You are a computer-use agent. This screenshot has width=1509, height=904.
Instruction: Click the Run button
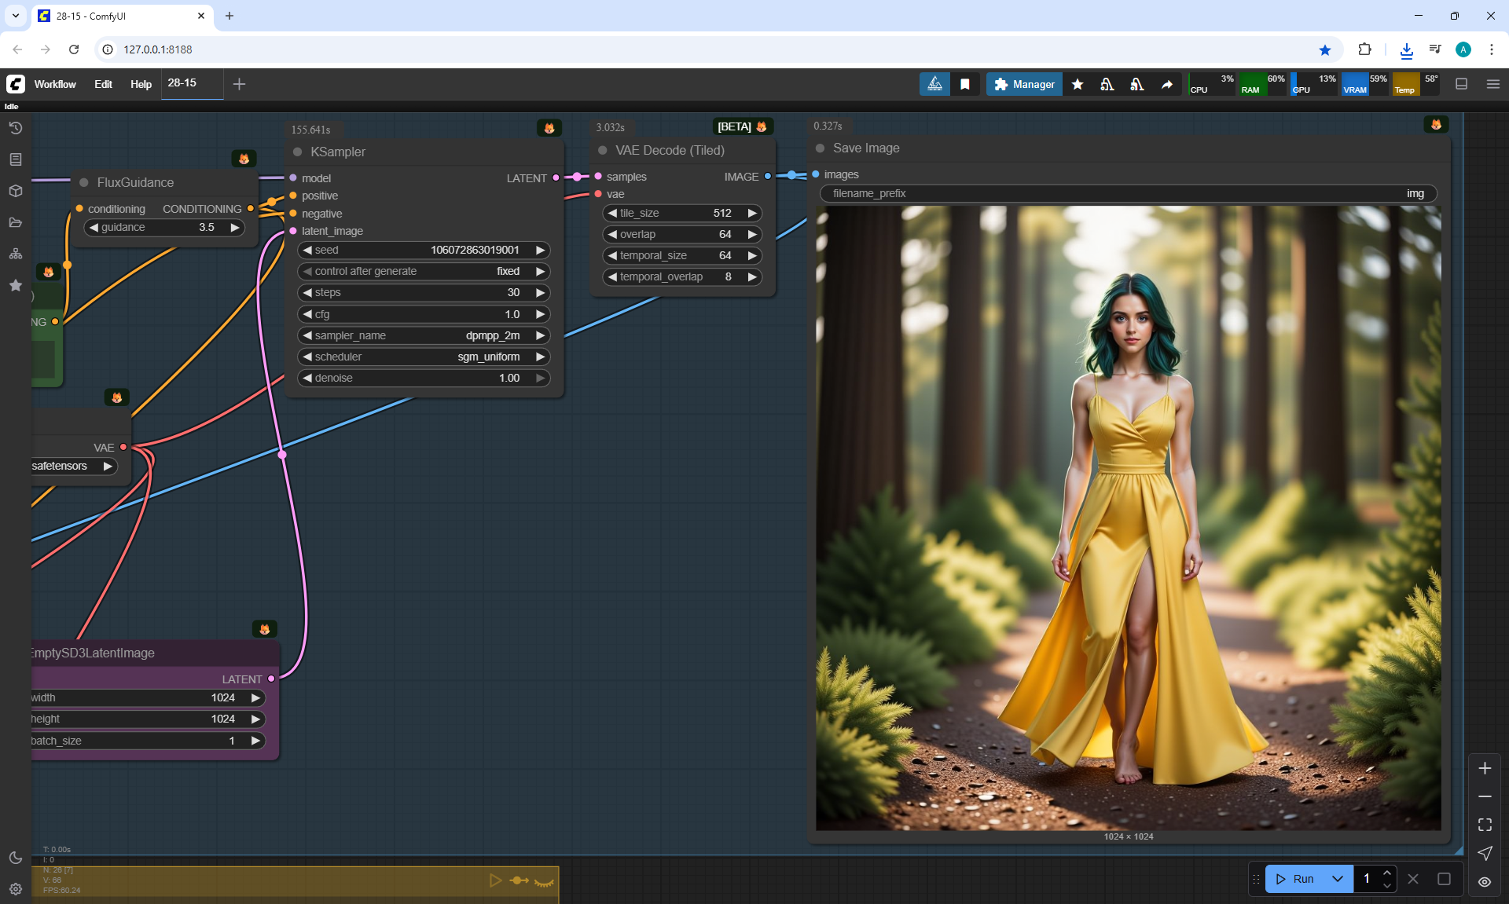pyautogui.click(x=1295, y=879)
